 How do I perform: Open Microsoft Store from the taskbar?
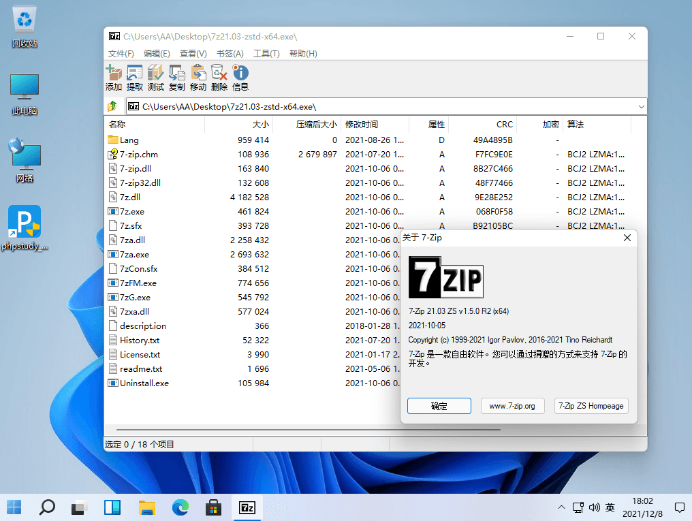click(x=213, y=507)
